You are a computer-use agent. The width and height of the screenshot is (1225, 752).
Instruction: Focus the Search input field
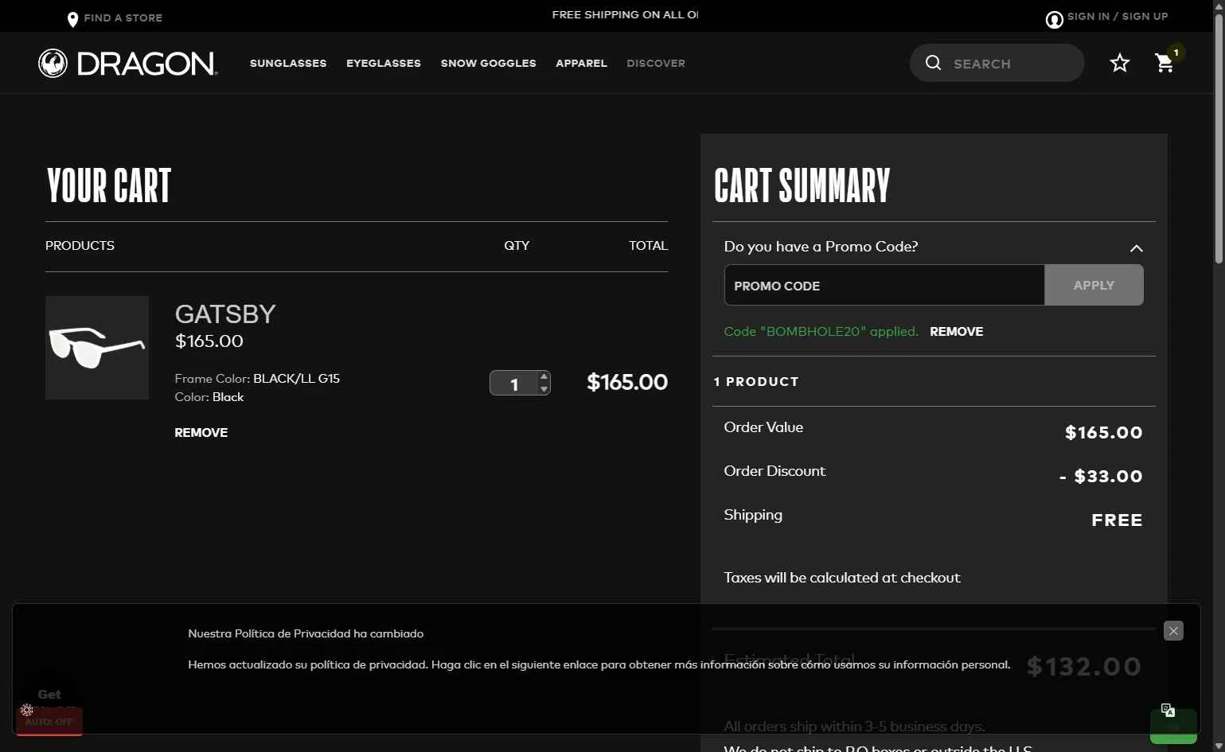click(x=1012, y=64)
